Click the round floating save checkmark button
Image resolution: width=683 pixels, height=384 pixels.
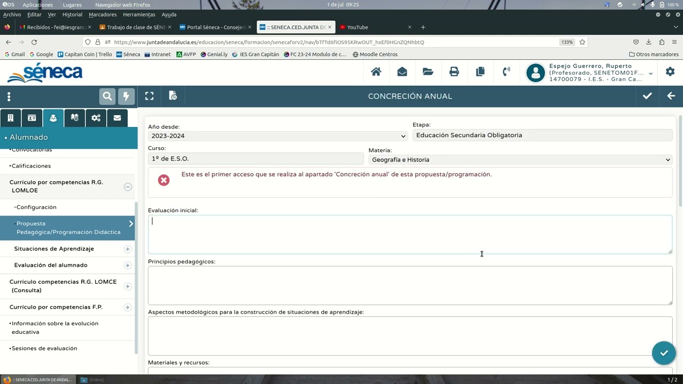(x=664, y=353)
